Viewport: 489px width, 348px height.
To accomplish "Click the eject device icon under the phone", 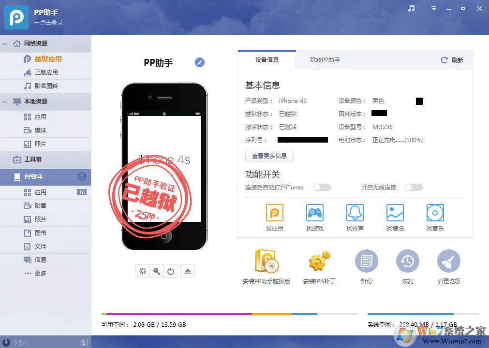I will click(188, 271).
